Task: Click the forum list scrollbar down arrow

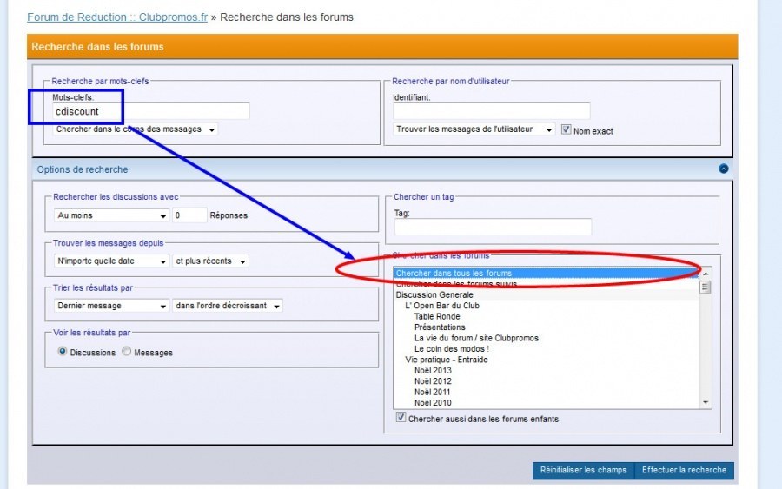Action: tap(706, 402)
